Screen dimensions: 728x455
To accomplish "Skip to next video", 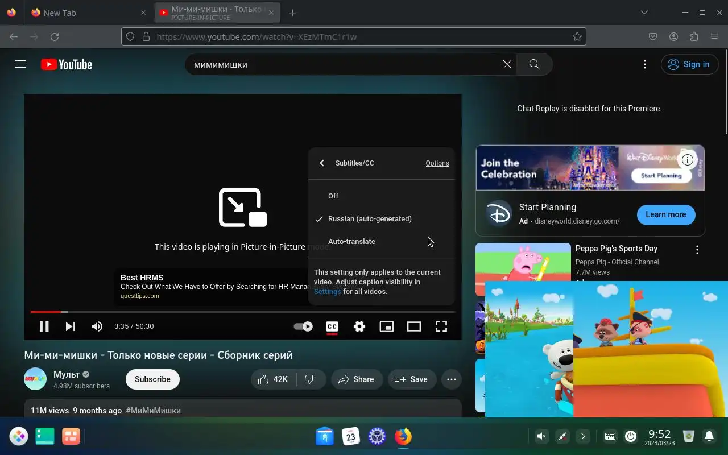I will [71, 326].
